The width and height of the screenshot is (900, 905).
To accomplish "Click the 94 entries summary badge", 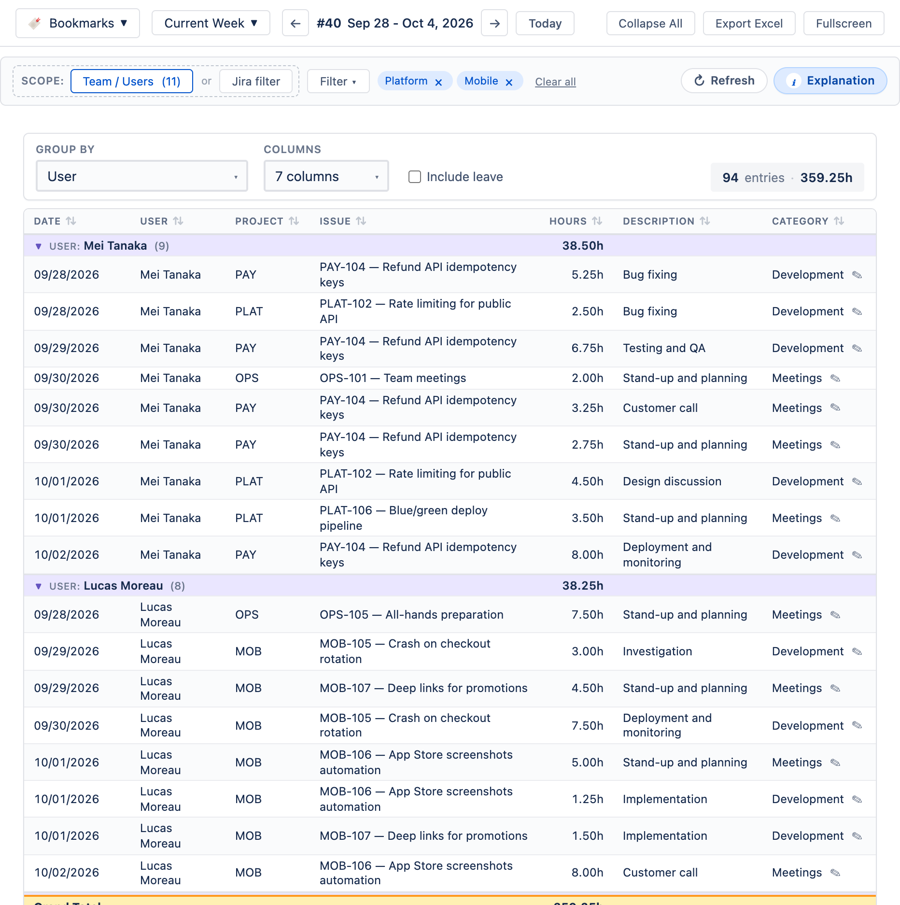I will [787, 177].
